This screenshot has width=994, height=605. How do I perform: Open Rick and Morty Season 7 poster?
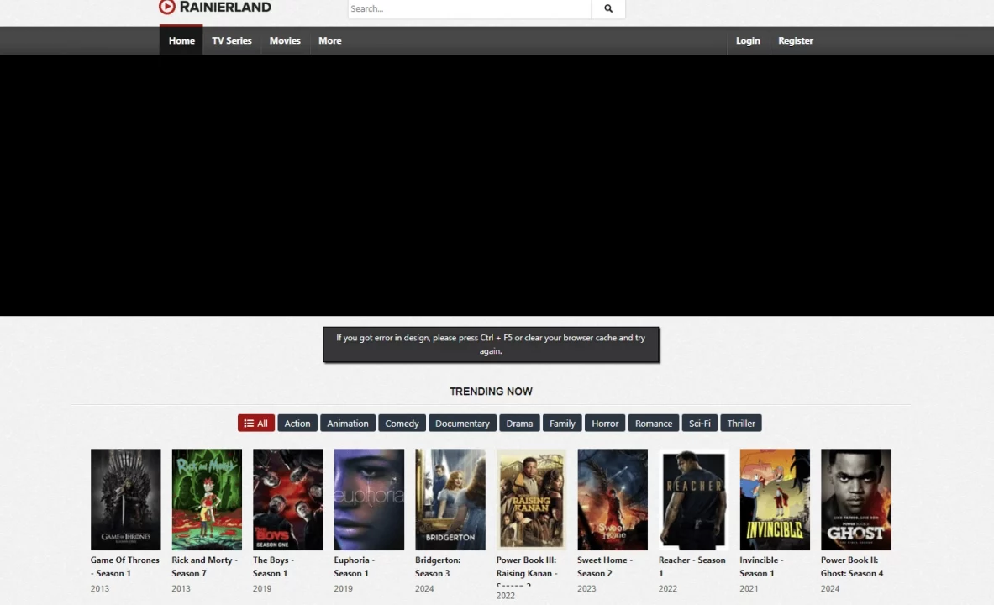pyautogui.click(x=207, y=499)
